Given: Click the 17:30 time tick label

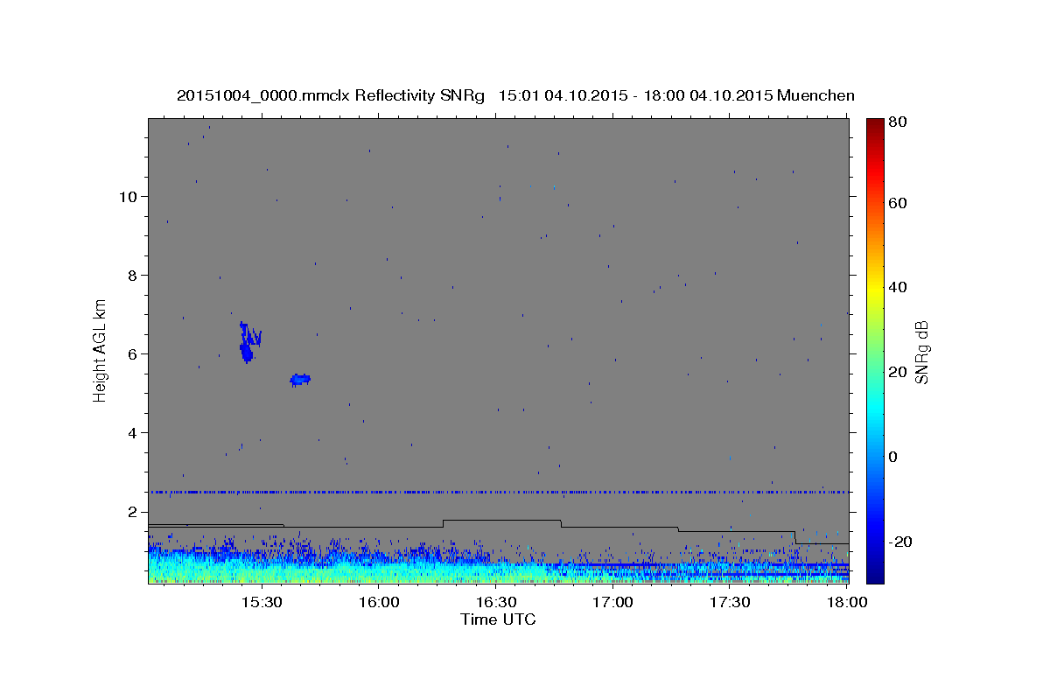Looking at the screenshot, I should point(731,602).
